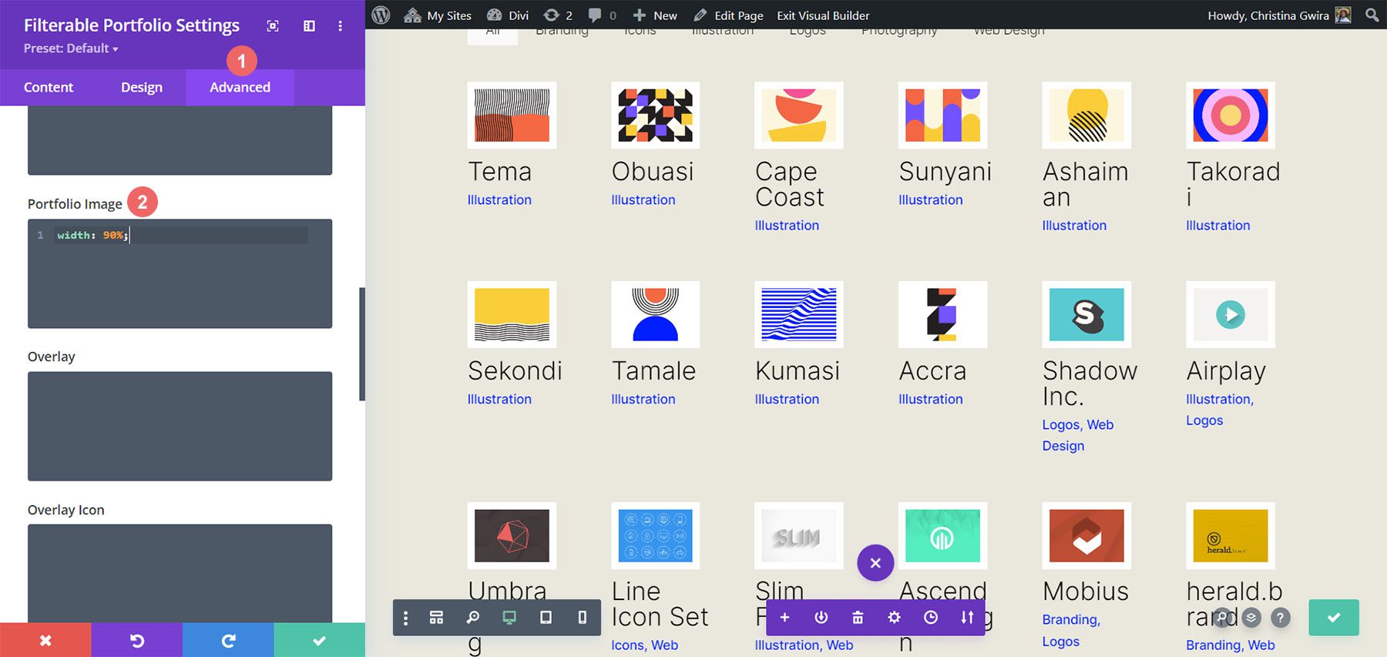
Task: Click the layers icon near help button
Action: coord(1251,618)
